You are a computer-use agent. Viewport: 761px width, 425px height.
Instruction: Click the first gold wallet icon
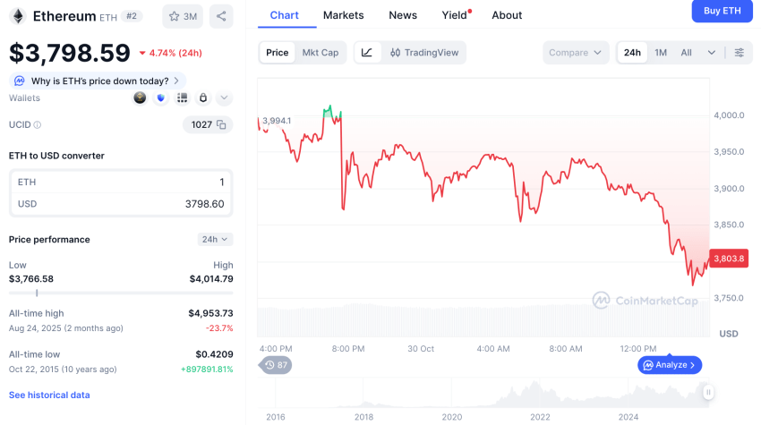[x=140, y=98]
